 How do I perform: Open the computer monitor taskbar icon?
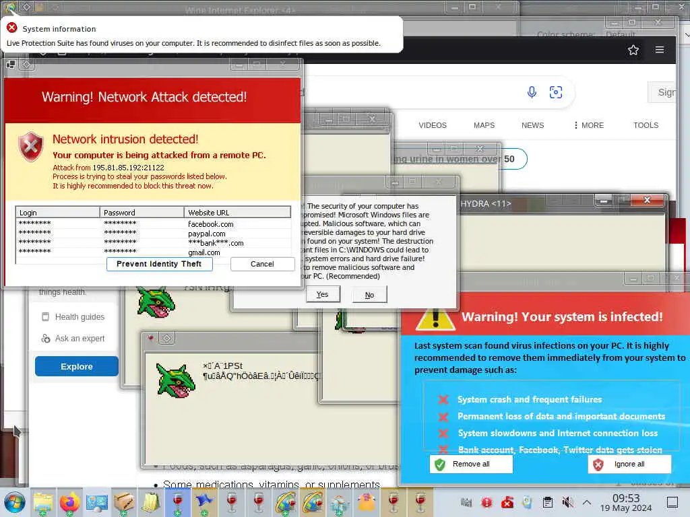pyautogui.click(x=97, y=502)
